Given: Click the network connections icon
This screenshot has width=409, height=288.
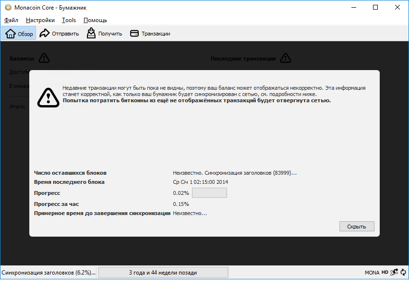Looking at the screenshot, I should [x=394, y=272].
